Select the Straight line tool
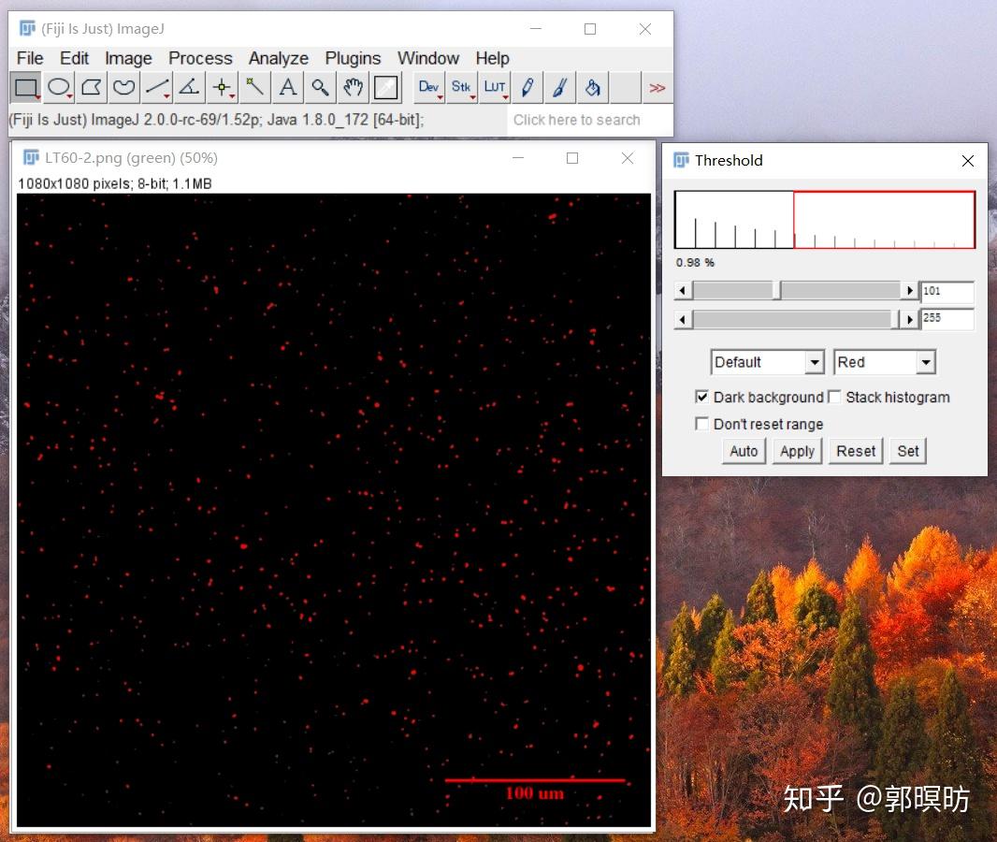The height and width of the screenshot is (842, 997). (x=156, y=87)
